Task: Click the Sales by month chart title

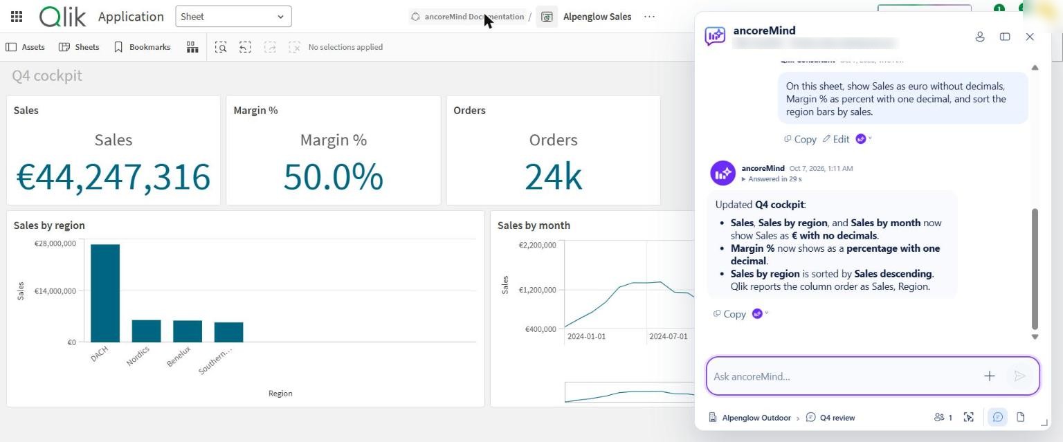Action: coord(534,225)
